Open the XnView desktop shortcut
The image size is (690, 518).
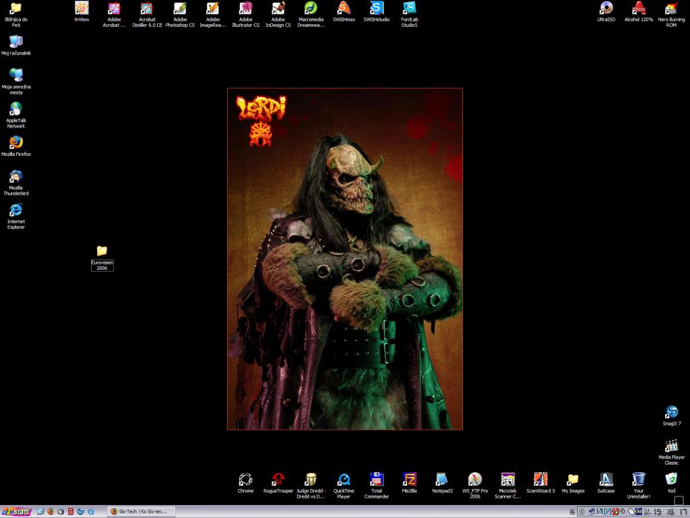pyautogui.click(x=82, y=11)
